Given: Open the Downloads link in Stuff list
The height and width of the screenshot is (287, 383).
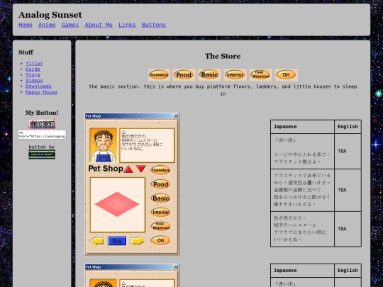Looking at the screenshot, I should coord(38,86).
